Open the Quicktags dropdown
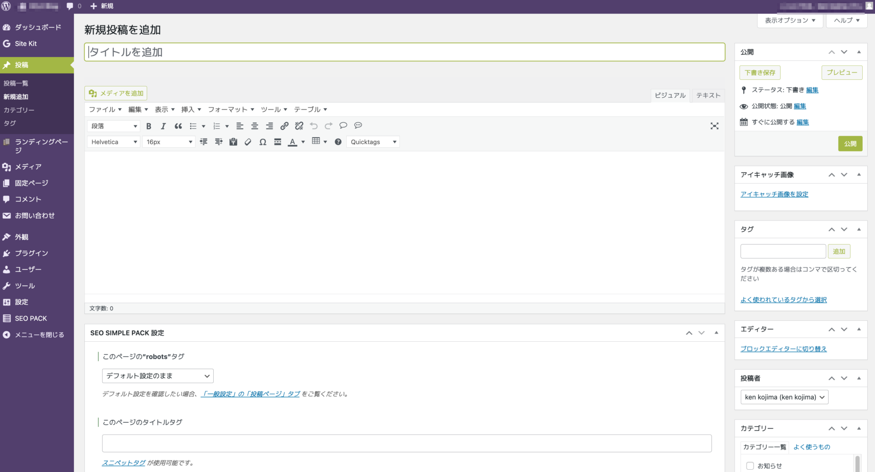 373,142
